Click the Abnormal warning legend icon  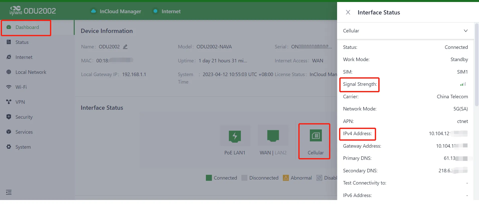pyautogui.click(x=286, y=178)
